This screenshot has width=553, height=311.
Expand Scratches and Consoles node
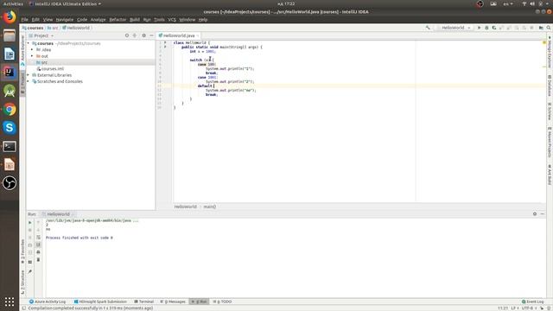click(29, 81)
